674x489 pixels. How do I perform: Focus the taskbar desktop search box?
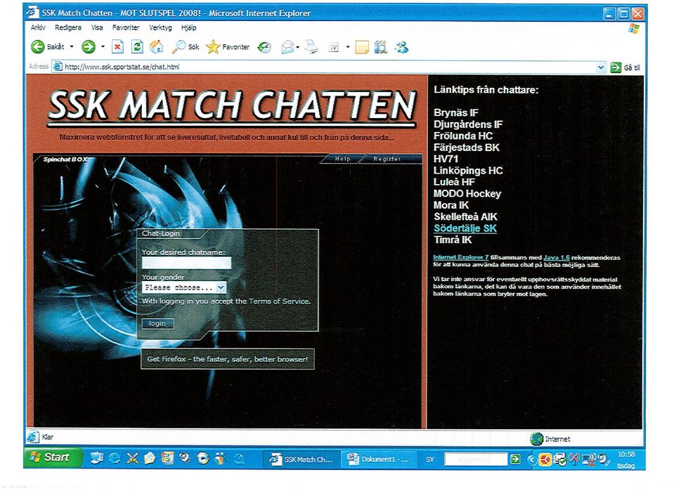click(476, 459)
